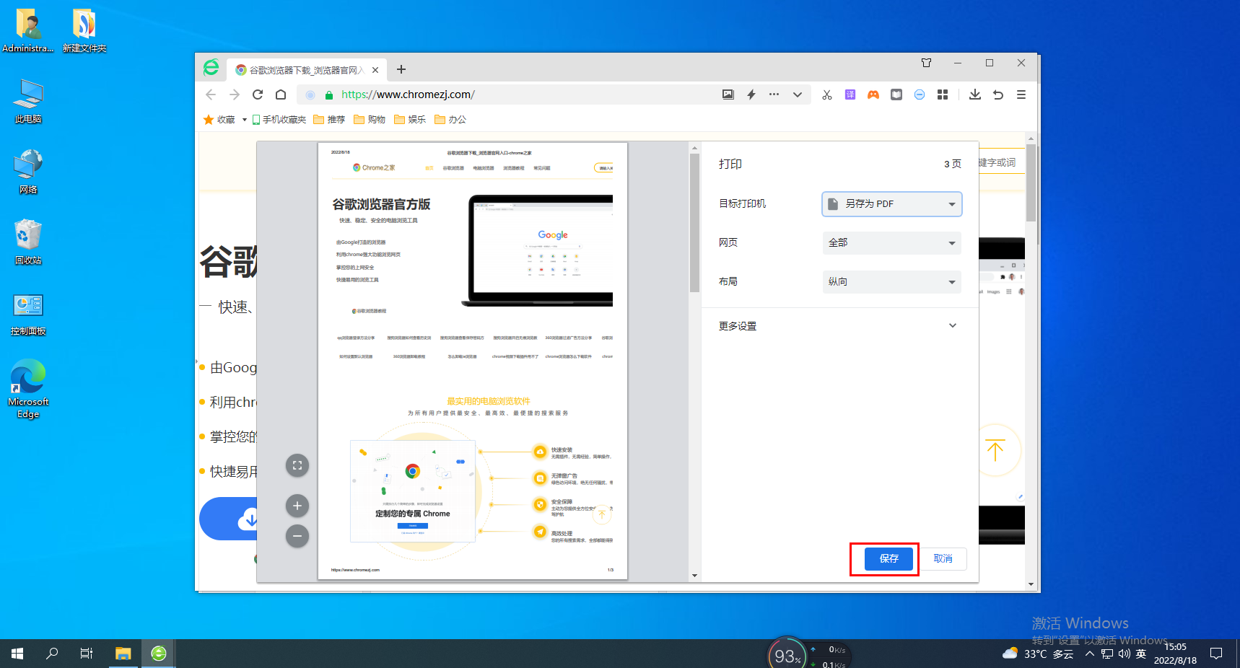Open the three-dot more options in address bar
This screenshot has height=668, width=1240.
[x=774, y=95]
